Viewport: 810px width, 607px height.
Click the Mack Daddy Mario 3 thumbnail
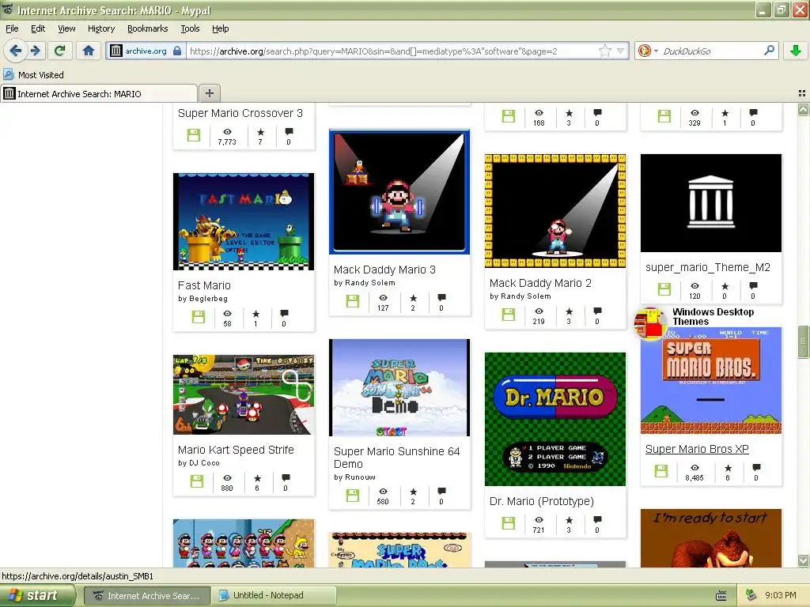pos(399,192)
